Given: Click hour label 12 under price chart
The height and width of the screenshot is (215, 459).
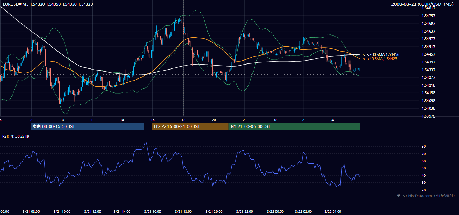Looking at the screenshot, I should pyautogui.click(x=93, y=120).
